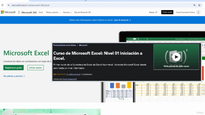Open the 0 calificaciones ratings link
The image size is (205, 115).
[x=73, y=74]
